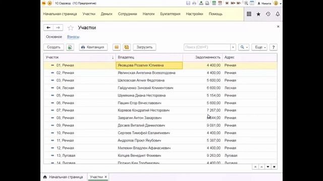
Task: Open the Взносы link
Action: click(73, 37)
